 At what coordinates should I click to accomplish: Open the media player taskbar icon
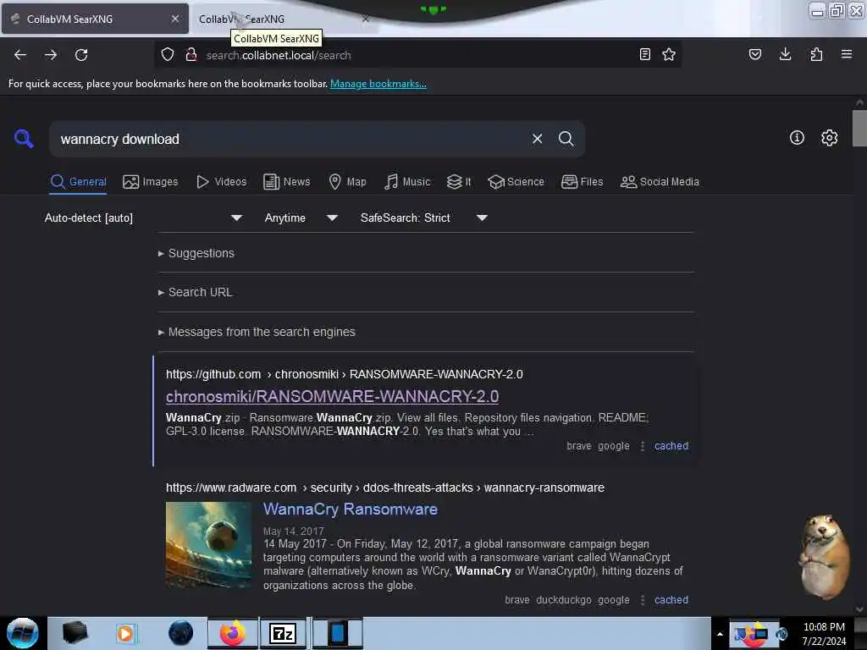point(125,633)
